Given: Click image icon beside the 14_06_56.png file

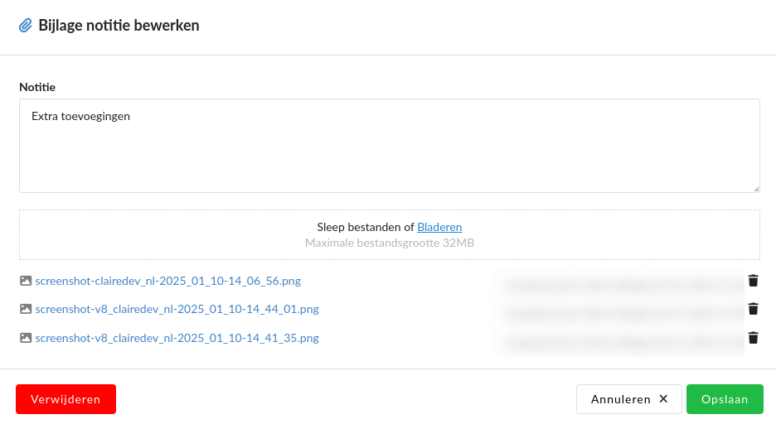Looking at the screenshot, I should click(x=26, y=281).
